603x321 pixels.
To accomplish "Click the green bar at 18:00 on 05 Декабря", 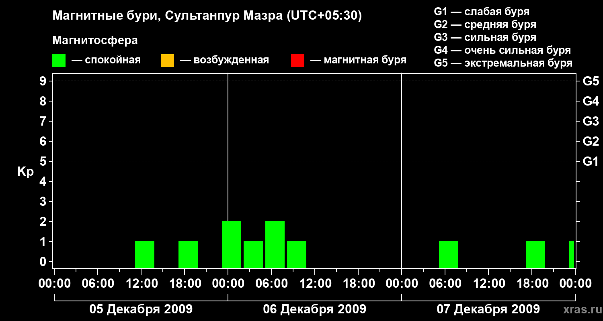I will 188,255.
